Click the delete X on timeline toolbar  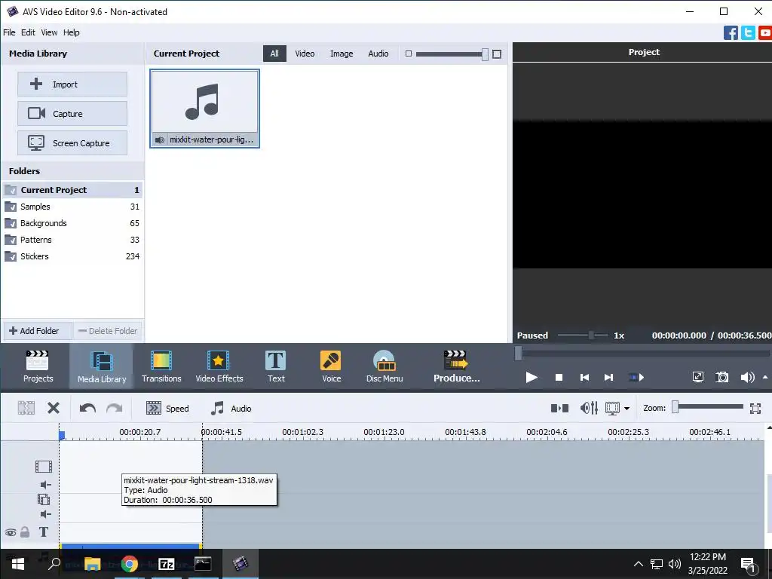point(54,408)
